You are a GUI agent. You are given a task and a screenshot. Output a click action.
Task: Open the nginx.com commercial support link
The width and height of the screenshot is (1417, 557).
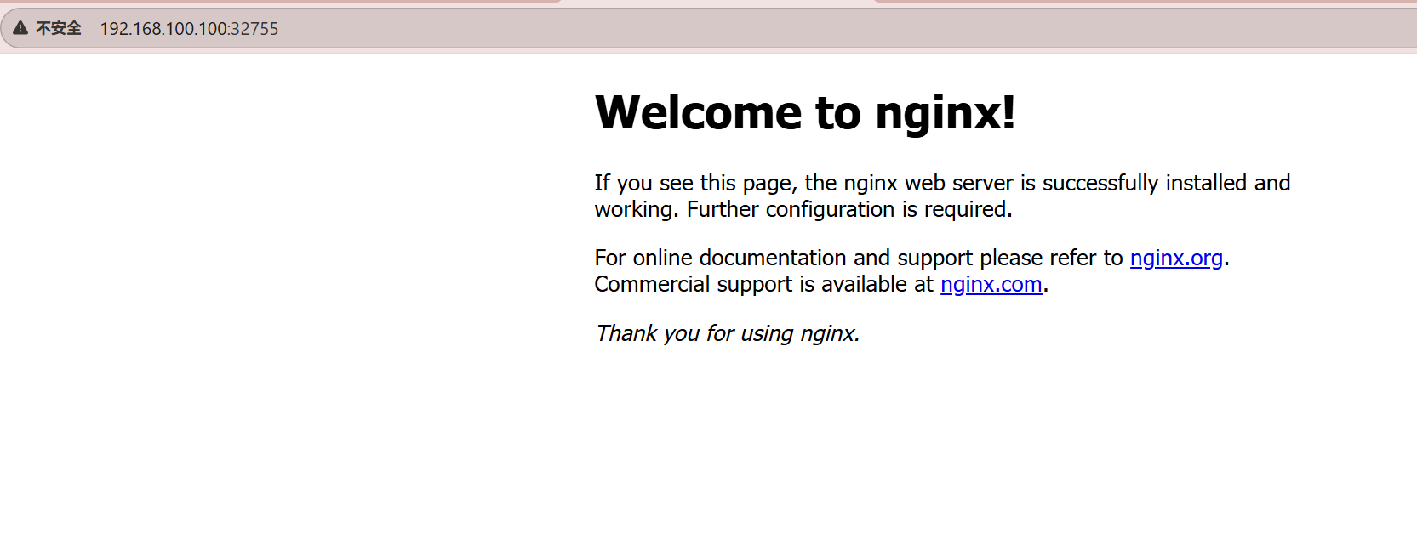[991, 284]
